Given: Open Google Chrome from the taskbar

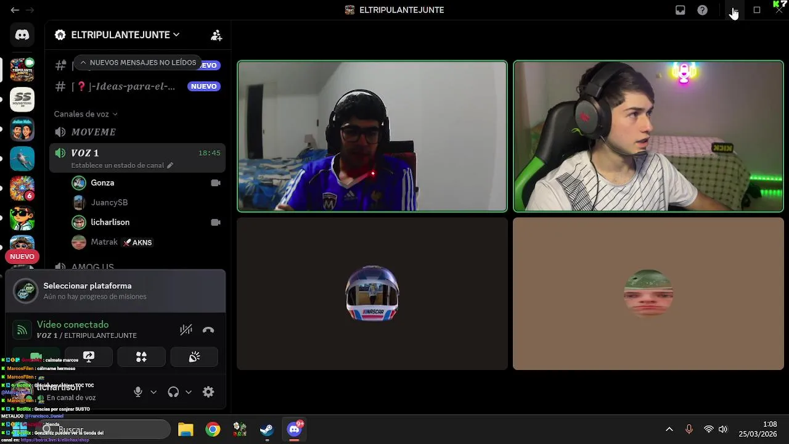Looking at the screenshot, I should [213, 429].
